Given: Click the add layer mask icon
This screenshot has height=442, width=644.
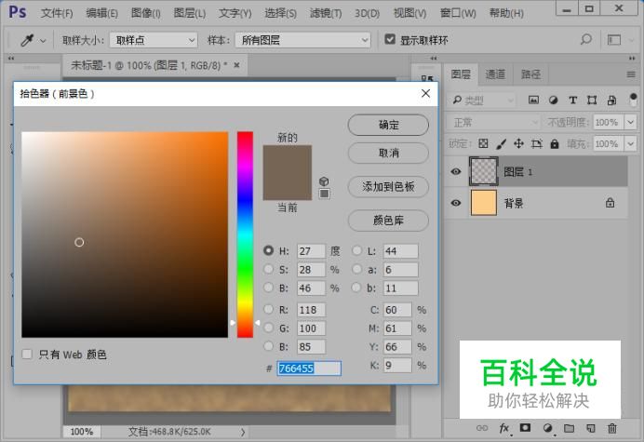Looking at the screenshot, I should (525, 428).
